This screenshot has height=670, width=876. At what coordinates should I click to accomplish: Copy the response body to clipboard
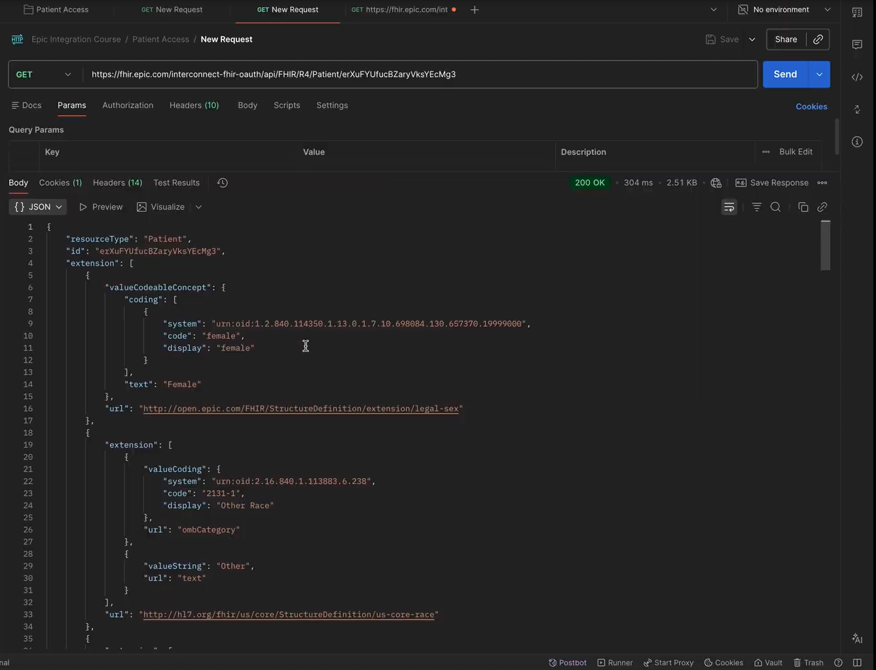803,207
